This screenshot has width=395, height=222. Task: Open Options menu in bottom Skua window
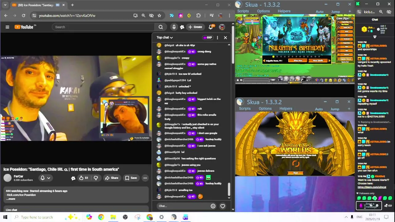click(265, 109)
